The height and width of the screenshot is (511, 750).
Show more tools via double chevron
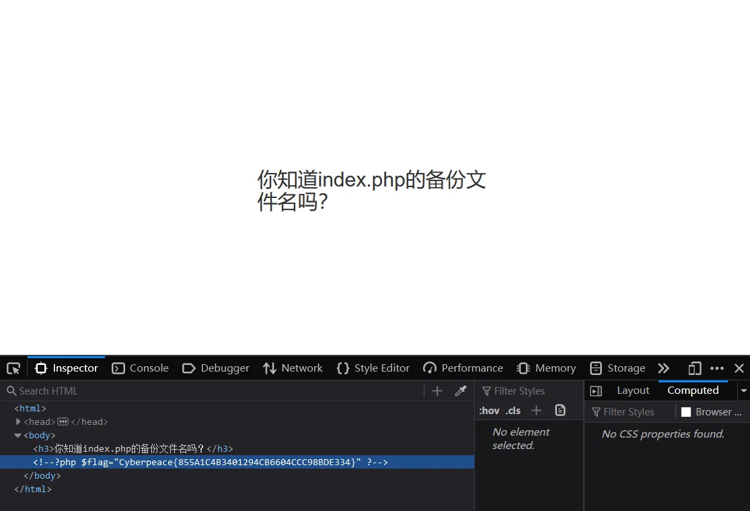coord(663,368)
